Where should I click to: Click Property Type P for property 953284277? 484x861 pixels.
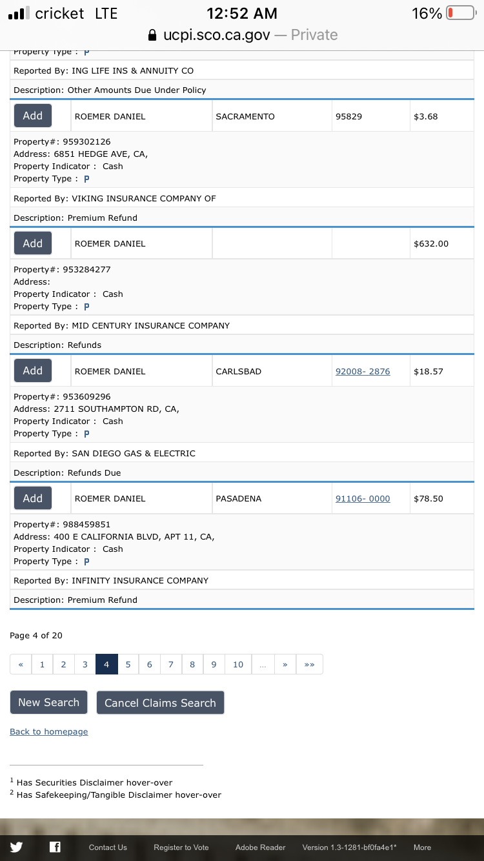(x=86, y=307)
